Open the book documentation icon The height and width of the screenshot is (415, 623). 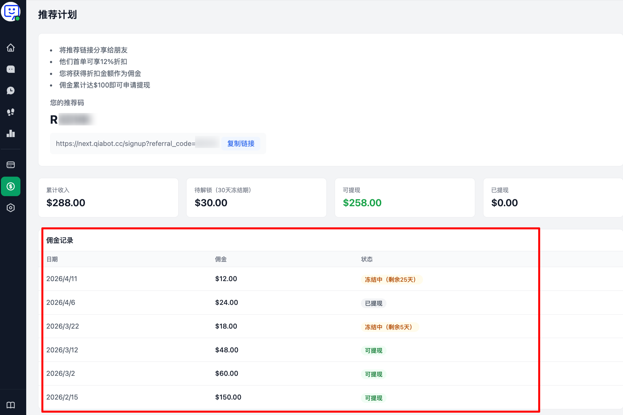click(11, 405)
